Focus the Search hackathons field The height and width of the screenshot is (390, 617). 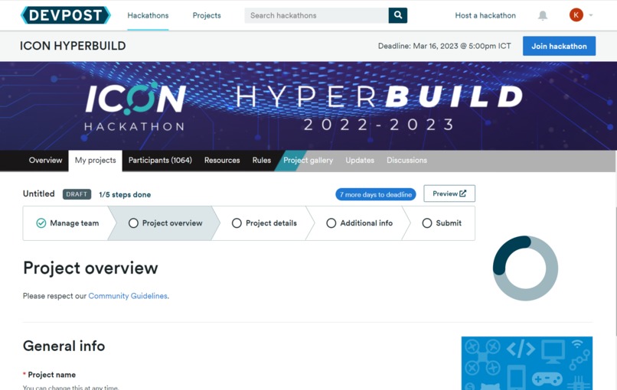316,15
